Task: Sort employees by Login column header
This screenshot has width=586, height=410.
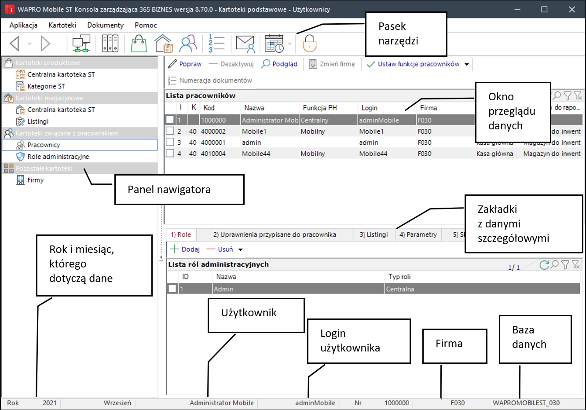Action: click(387, 108)
